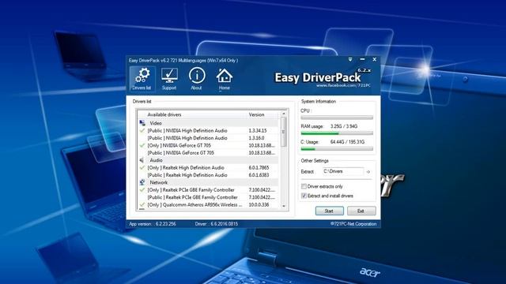Viewport: 506px width, 284px height.
Task: Select the [Public] Realtek High Definition Audio row
Action: (x=208, y=175)
